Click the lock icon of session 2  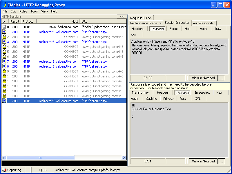pyautogui.click(x=4, y=37)
